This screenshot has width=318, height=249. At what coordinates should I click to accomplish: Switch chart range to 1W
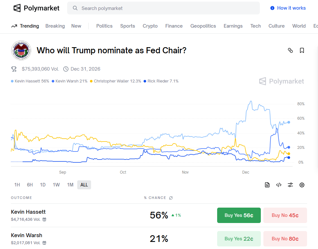click(x=56, y=185)
